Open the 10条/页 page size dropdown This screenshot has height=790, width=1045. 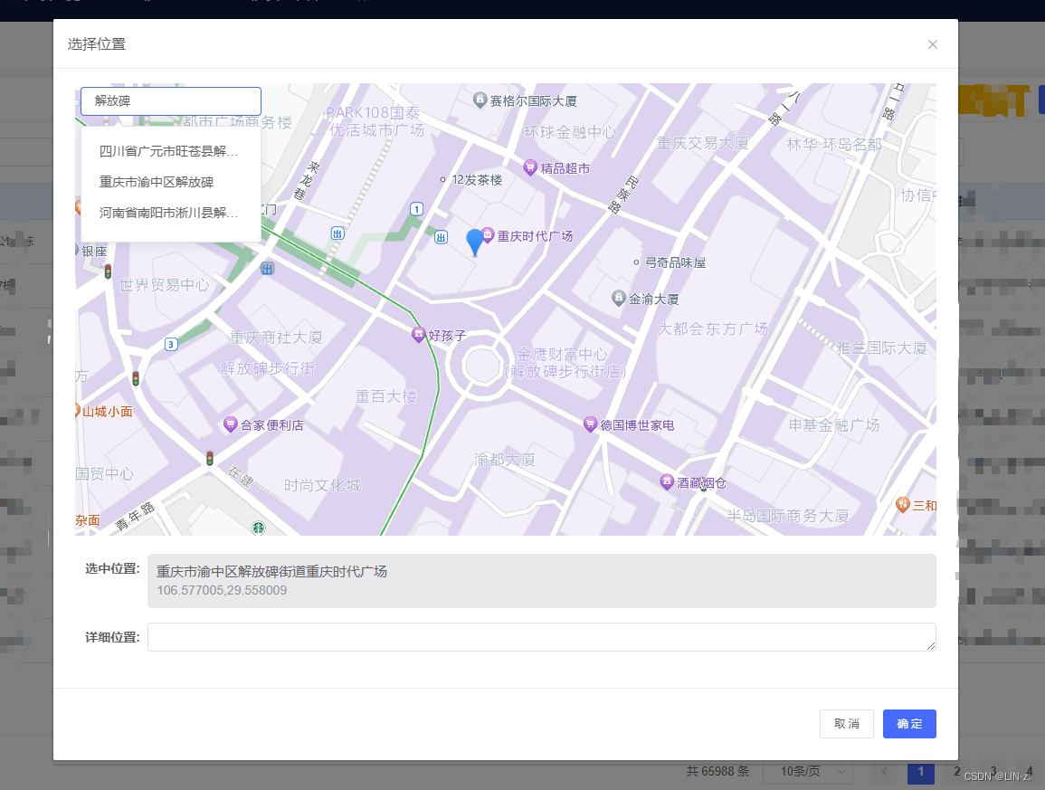[807, 771]
